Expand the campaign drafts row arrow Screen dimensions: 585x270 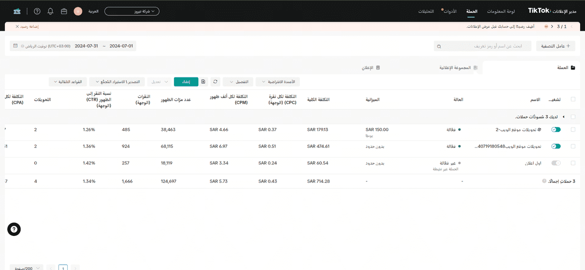pos(563,117)
